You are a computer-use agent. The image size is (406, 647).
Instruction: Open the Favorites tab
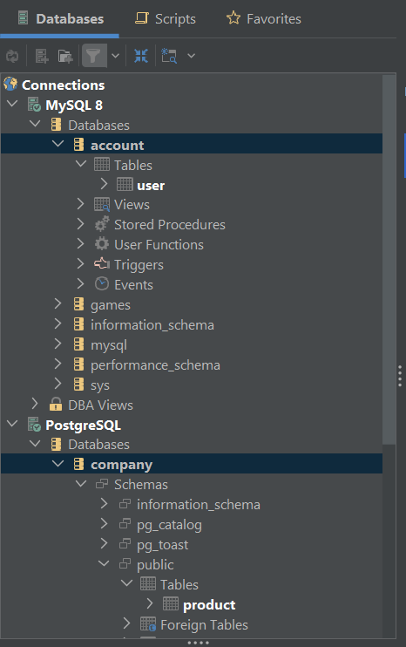coord(264,19)
